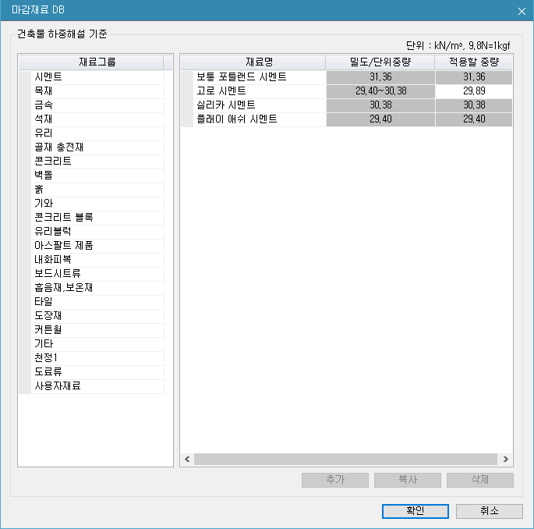Select the 골재 충전재 group
This screenshot has width=534, height=529.
[x=97, y=147]
